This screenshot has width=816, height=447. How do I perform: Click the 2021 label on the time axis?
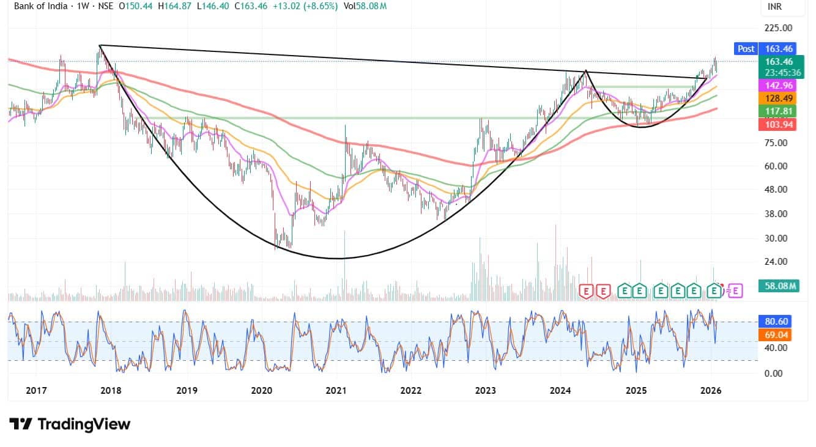(x=336, y=391)
